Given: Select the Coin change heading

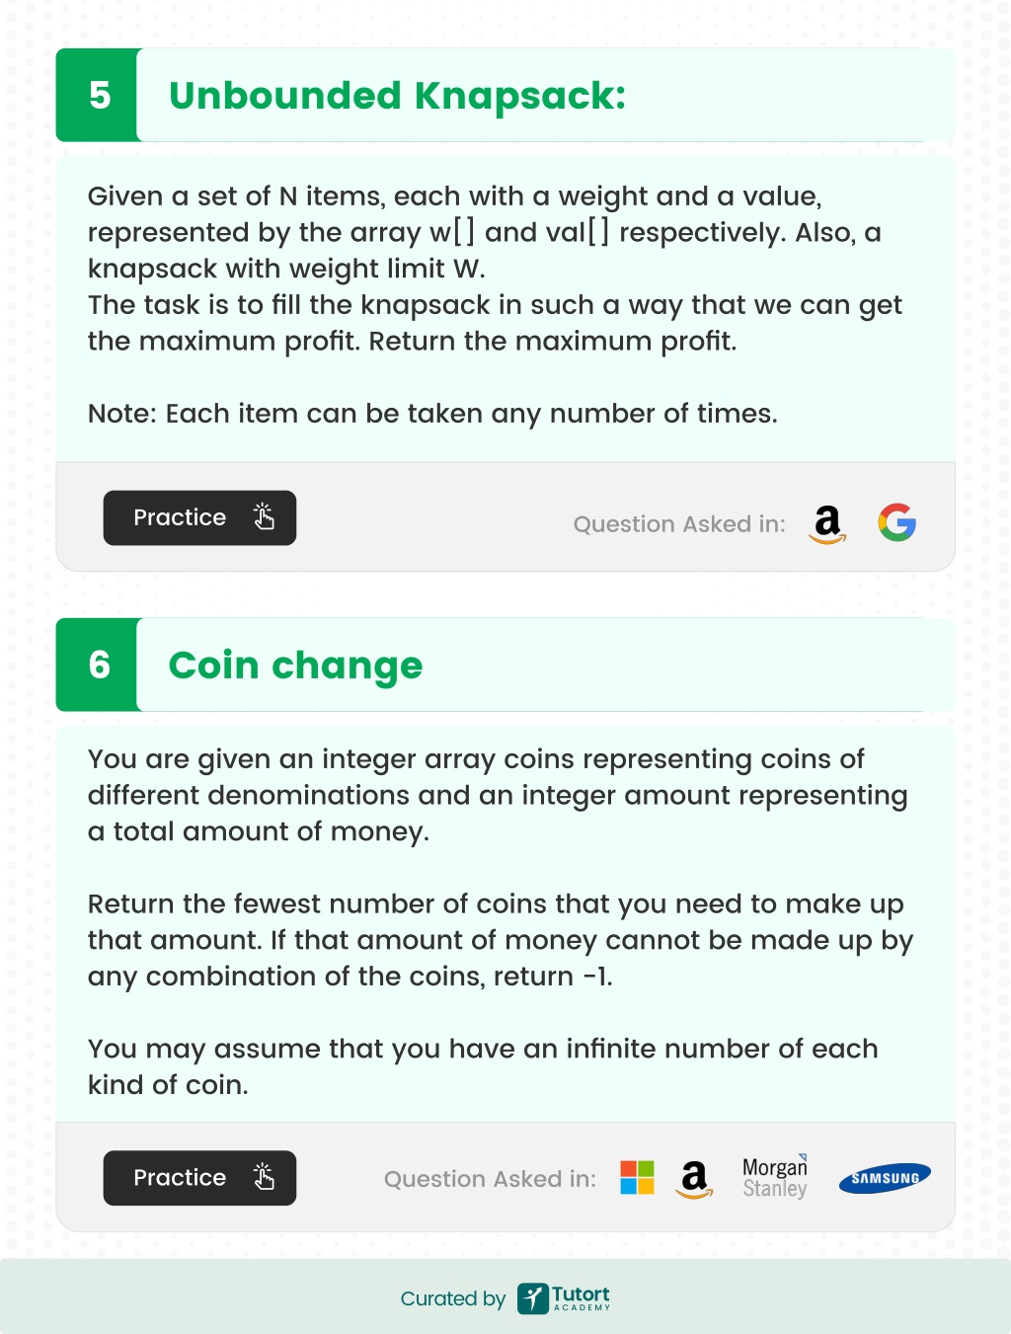Looking at the screenshot, I should (x=295, y=666).
